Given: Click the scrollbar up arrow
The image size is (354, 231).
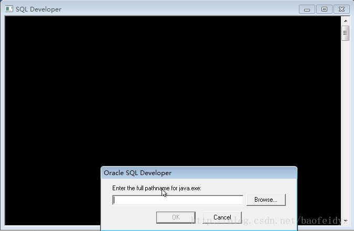Looking at the screenshot, I should coord(346,21).
